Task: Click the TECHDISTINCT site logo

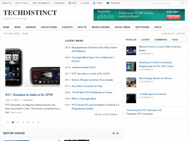Action: [x=30, y=13]
